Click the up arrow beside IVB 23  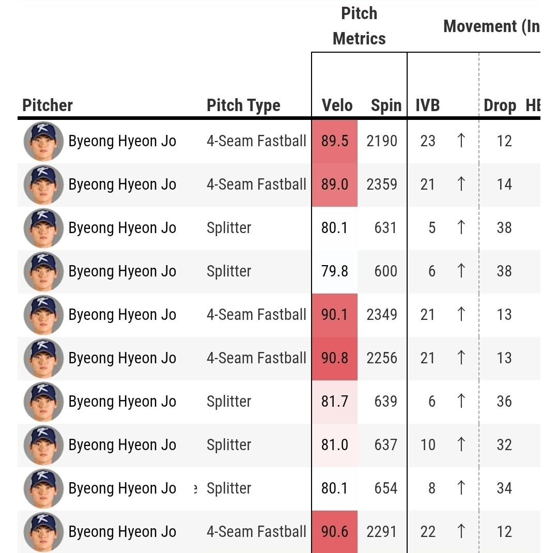click(461, 141)
